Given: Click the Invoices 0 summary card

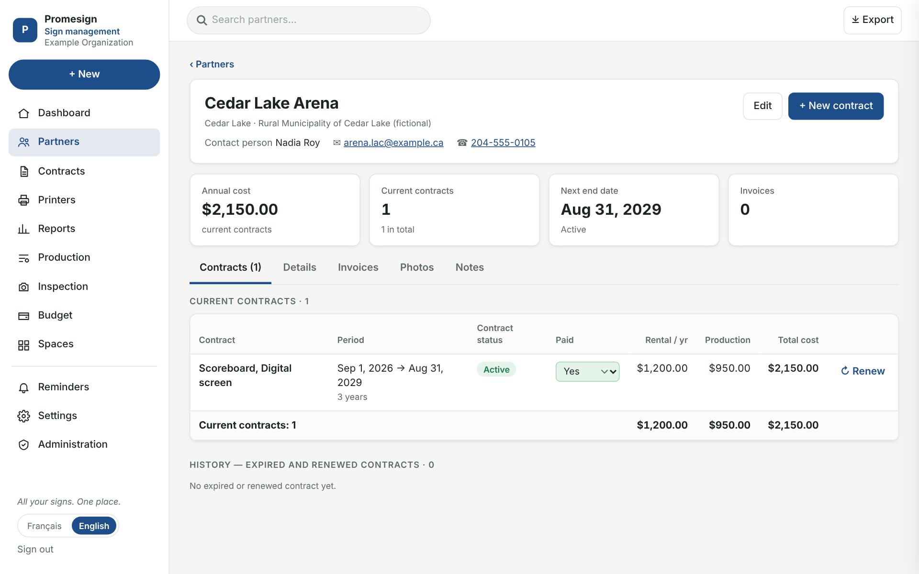Looking at the screenshot, I should 813,210.
